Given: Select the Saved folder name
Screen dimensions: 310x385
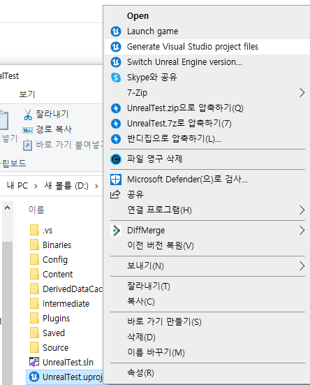Looking at the screenshot, I should pyautogui.click(x=54, y=333).
